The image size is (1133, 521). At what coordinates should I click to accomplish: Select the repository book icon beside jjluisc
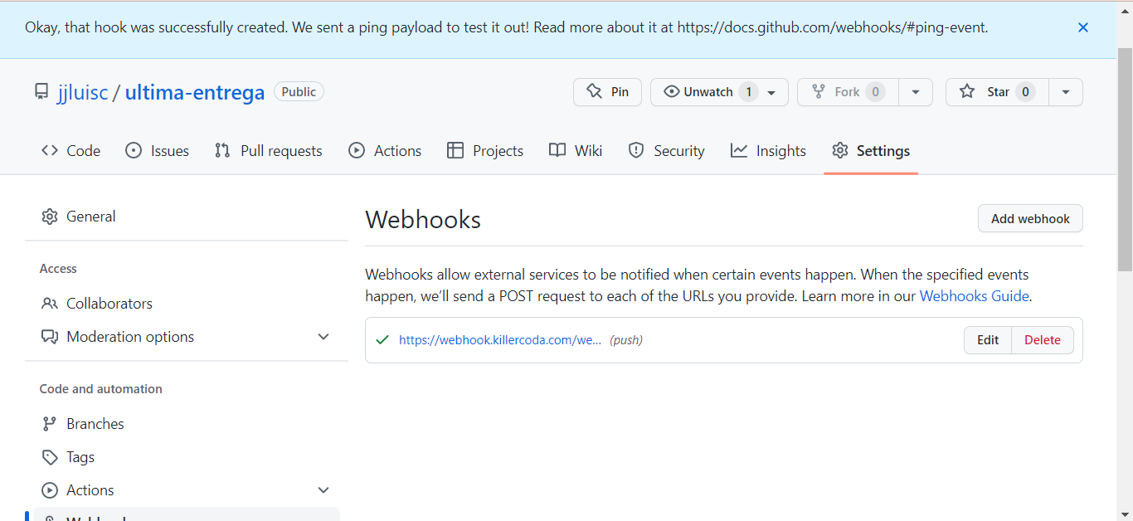tap(41, 91)
